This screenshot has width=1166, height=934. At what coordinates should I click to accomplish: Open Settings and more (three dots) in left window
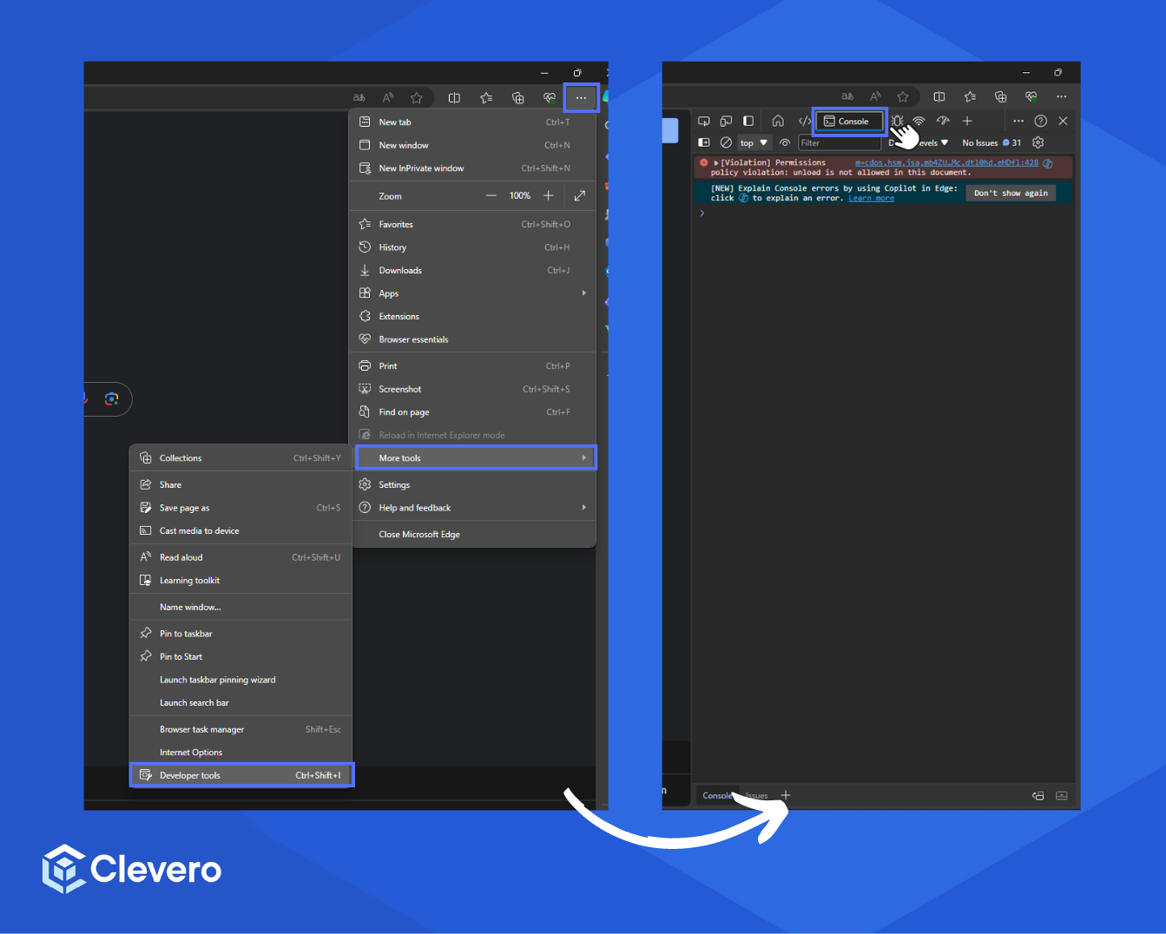[581, 98]
